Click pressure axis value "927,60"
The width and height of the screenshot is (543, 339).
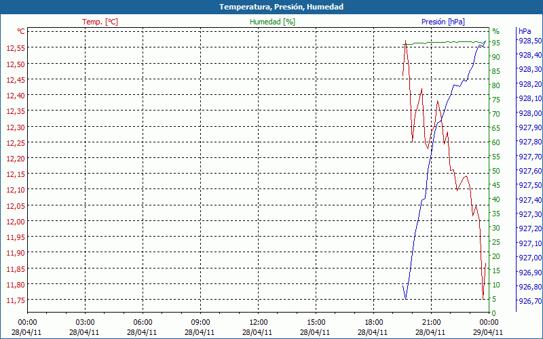pyautogui.click(x=530, y=171)
